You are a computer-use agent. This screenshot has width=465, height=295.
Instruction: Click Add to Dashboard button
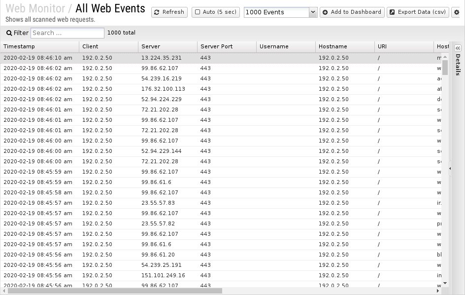click(352, 12)
